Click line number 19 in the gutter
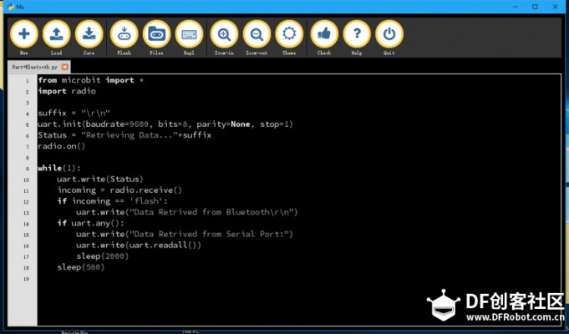 tap(27, 278)
